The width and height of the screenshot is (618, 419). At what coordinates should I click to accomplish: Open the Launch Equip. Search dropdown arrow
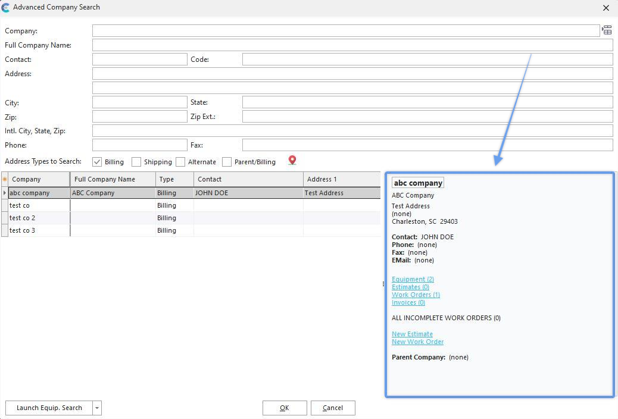[x=97, y=408]
